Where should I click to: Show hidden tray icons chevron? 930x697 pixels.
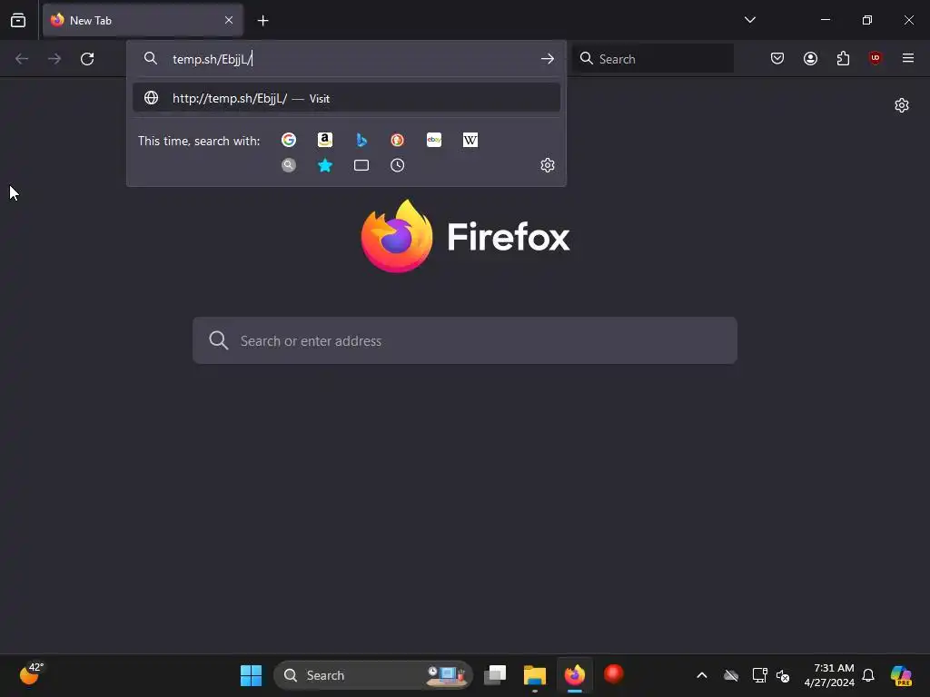[x=702, y=675]
